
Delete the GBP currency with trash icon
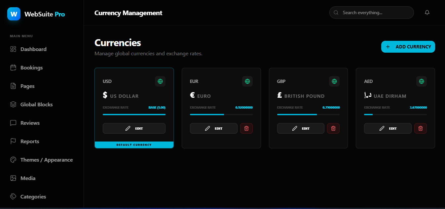(x=333, y=128)
